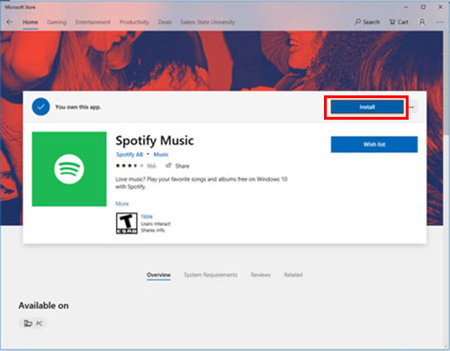Open the three-dot menu in header

click(x=440, y=22)
